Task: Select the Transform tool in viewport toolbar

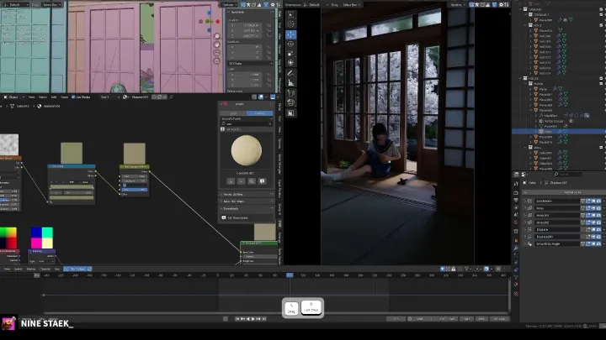Action: (290, 62)
